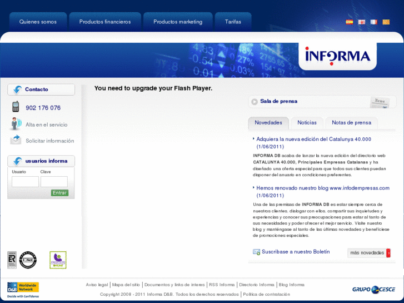
Task: Open Mapa del sitio footer link
Action: 126,285
